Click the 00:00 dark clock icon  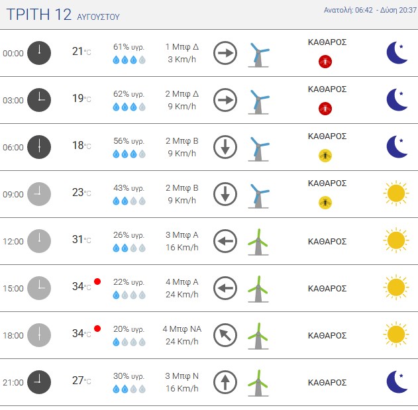(x=39, y=53)
